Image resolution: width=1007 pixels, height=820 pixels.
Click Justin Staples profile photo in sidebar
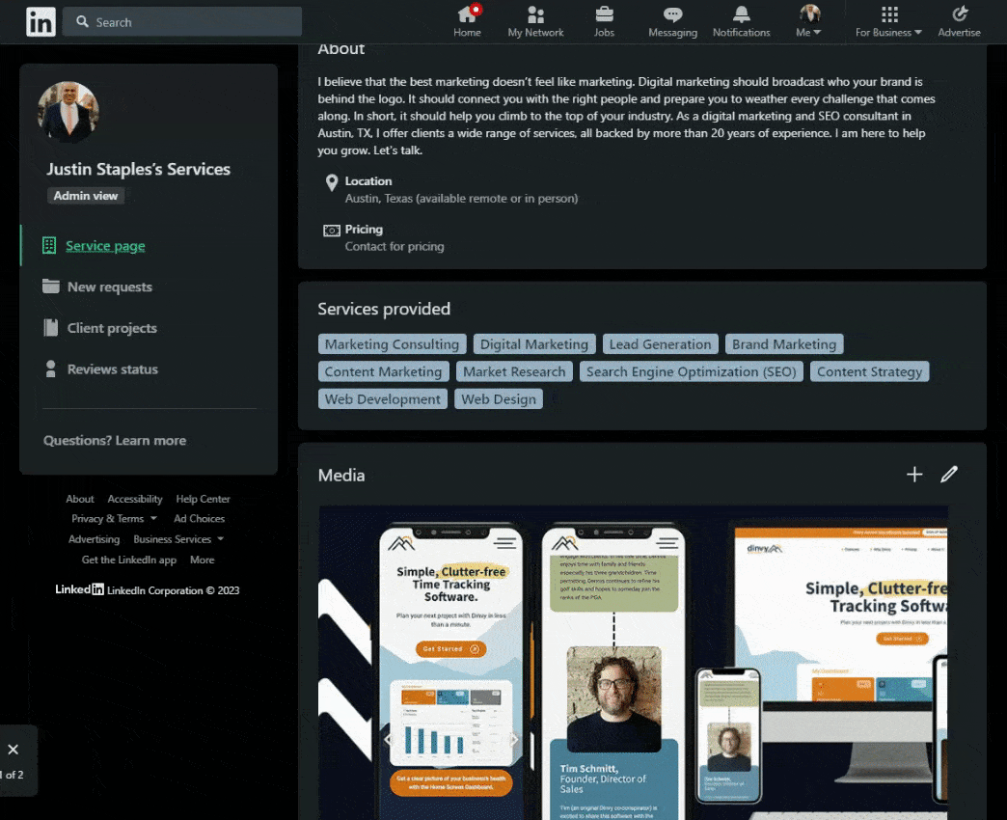click(68, 112)
